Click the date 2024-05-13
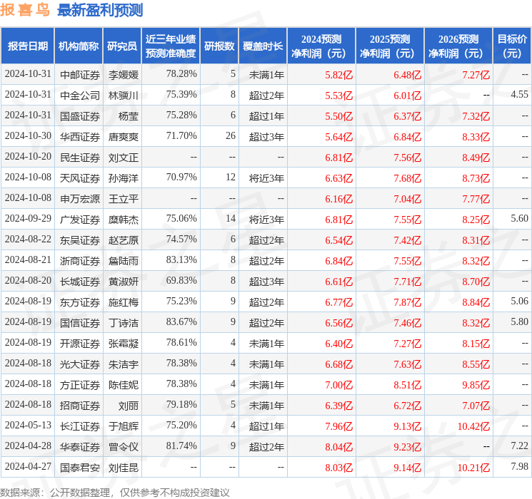 [28, 425]
